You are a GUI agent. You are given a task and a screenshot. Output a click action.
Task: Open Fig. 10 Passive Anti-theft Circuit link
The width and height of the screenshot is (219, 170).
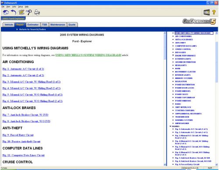coord(21,142)
